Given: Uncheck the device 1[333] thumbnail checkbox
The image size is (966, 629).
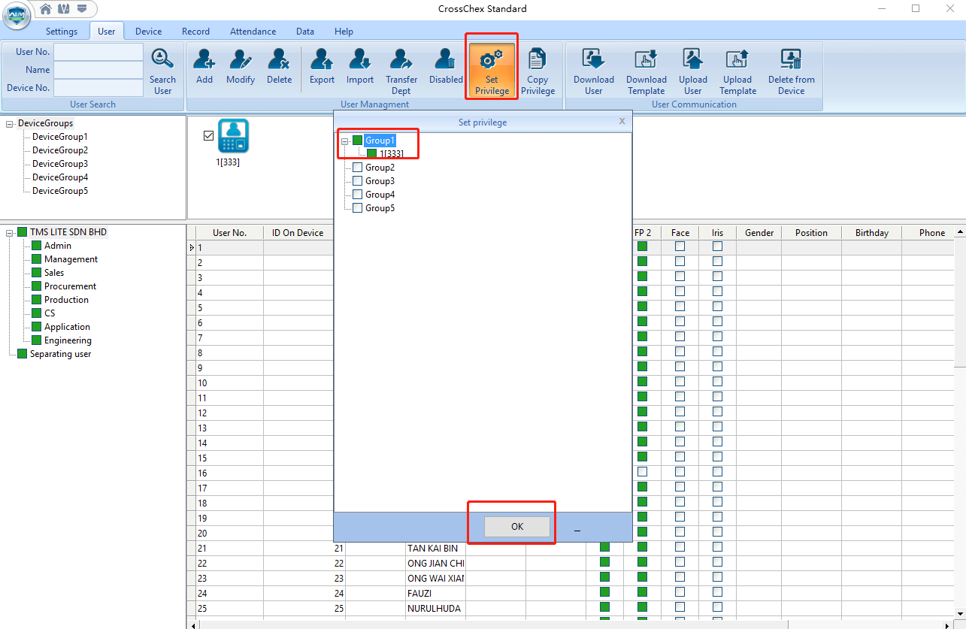Looking at the screenshot, I should 209,136.
